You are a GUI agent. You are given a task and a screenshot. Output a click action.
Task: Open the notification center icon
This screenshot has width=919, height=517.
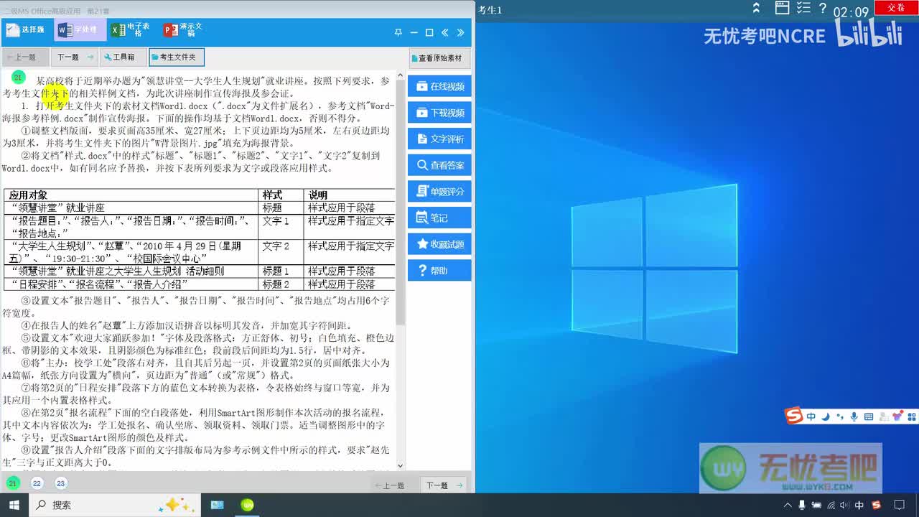tap(900, 506)
